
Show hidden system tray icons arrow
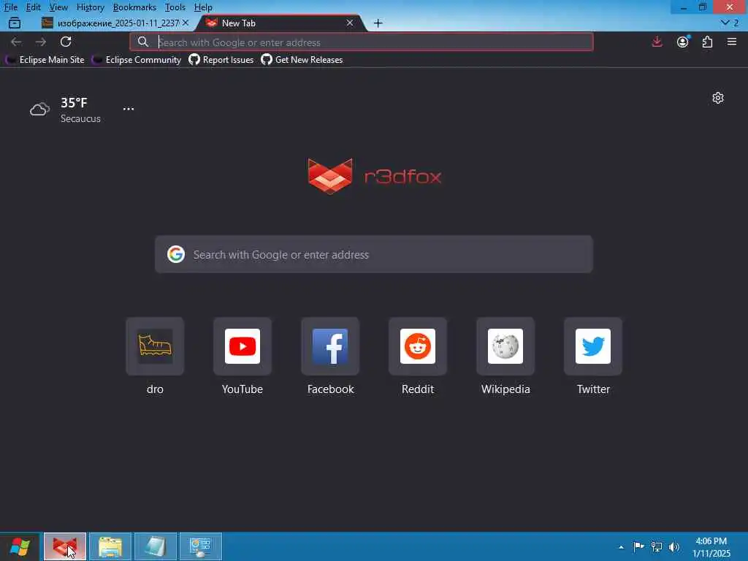(621, 547)
